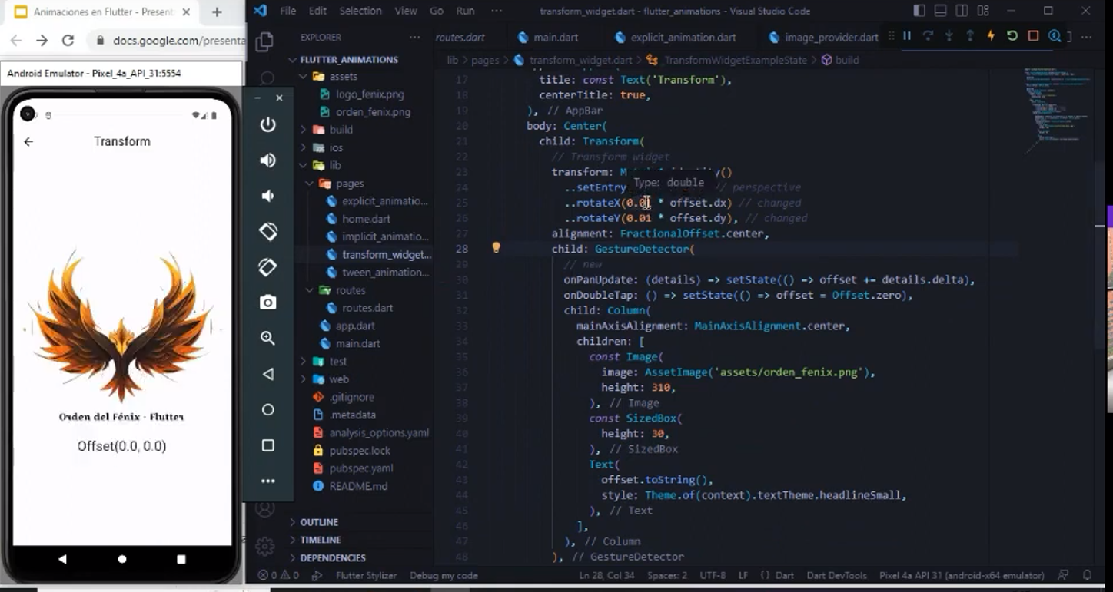Take a screenshot with the emulator camera icon
This screenshot has width=1113, height=592.
pyautogui.click(x=267, y=302)
